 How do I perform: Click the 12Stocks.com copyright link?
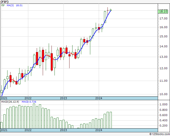pos(159,134)
